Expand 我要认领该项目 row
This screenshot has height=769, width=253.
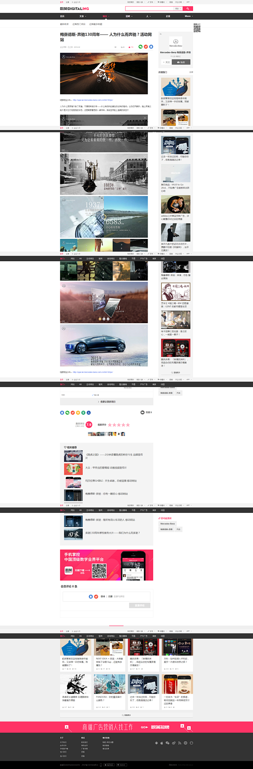[x=107, y=402]
